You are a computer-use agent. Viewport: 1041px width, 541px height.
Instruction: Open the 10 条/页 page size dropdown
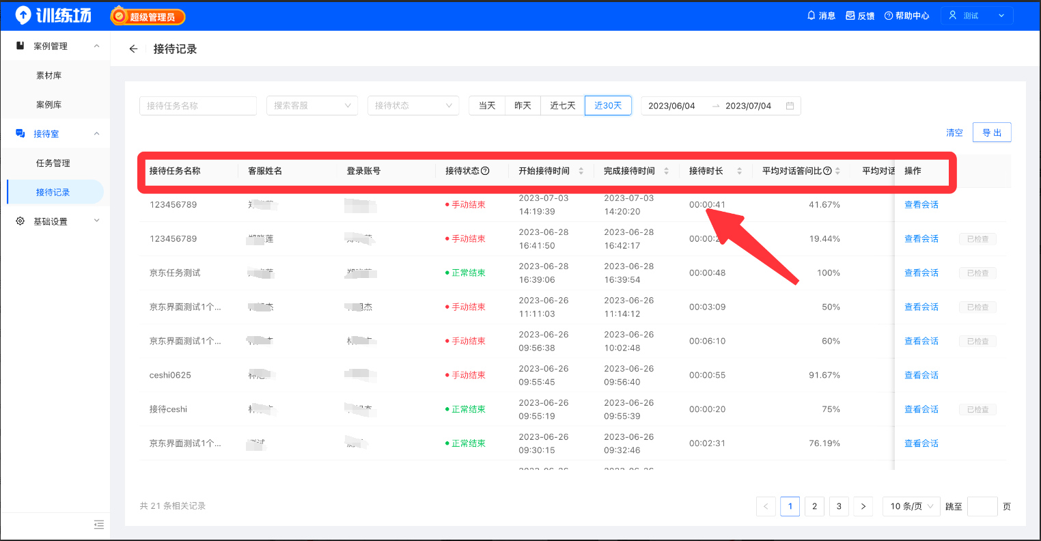tap(911, 506)
